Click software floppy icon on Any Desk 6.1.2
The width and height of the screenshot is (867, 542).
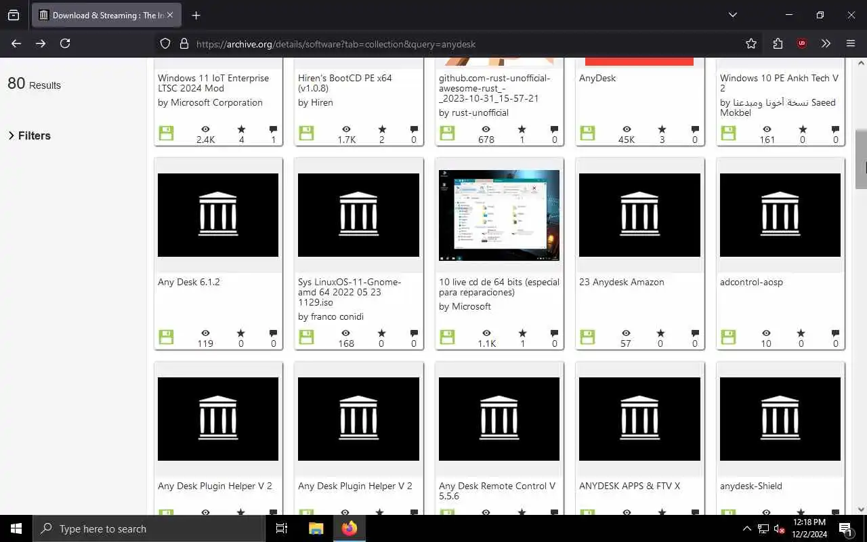coord(166,337)
